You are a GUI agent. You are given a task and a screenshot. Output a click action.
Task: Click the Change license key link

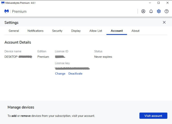coord(60,74)
